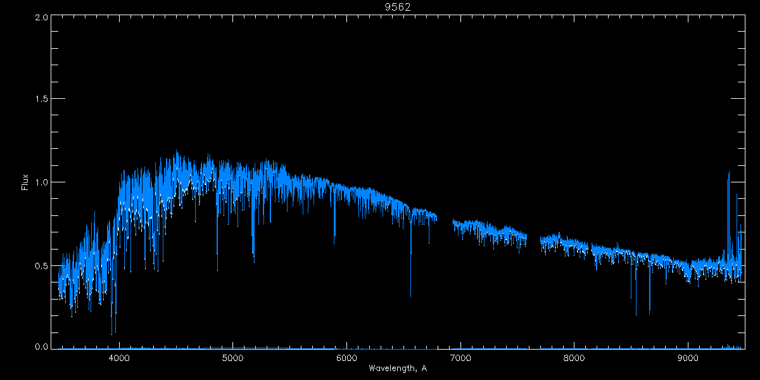The width and height of the screenshot is (760, 380).
Task: Click the x-axis tick label 7000
Action: tap(460, 358)
